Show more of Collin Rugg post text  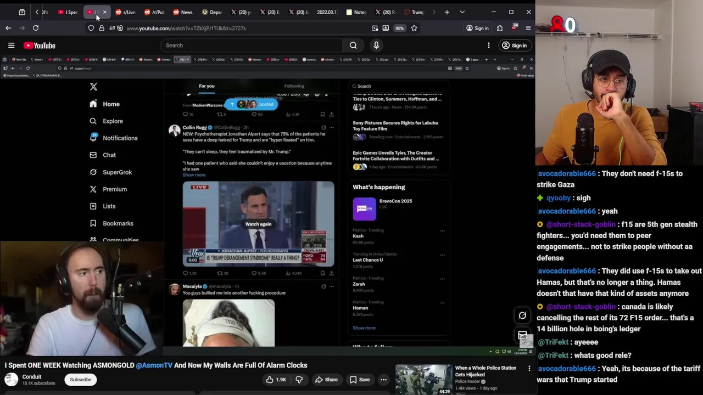point(194,175)
